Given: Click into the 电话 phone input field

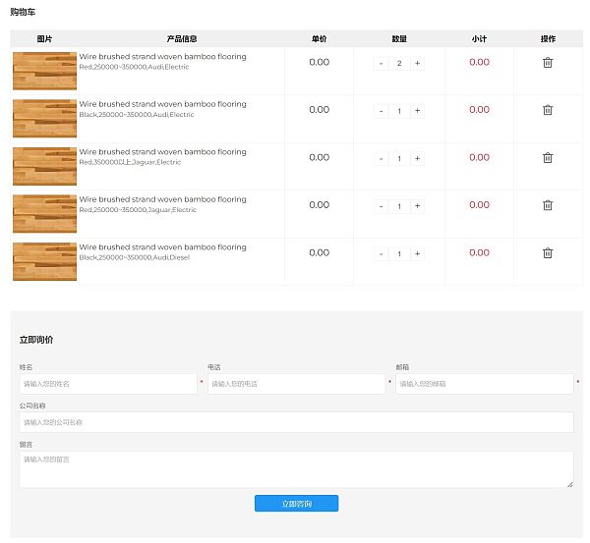Looking at the screenshot, I should (x=295, y=384).
